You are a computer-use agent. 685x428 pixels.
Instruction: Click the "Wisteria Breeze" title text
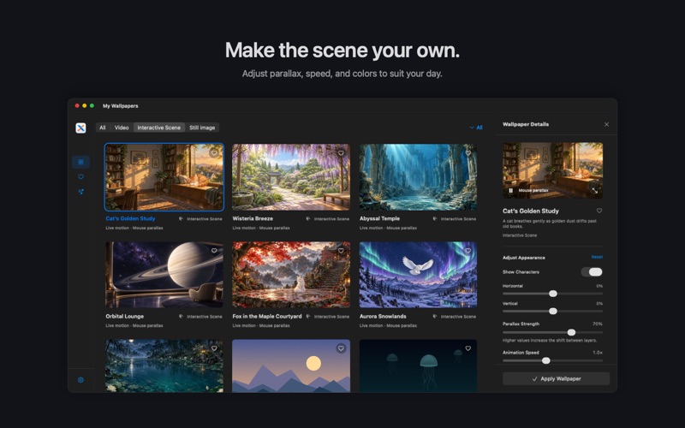253,218
